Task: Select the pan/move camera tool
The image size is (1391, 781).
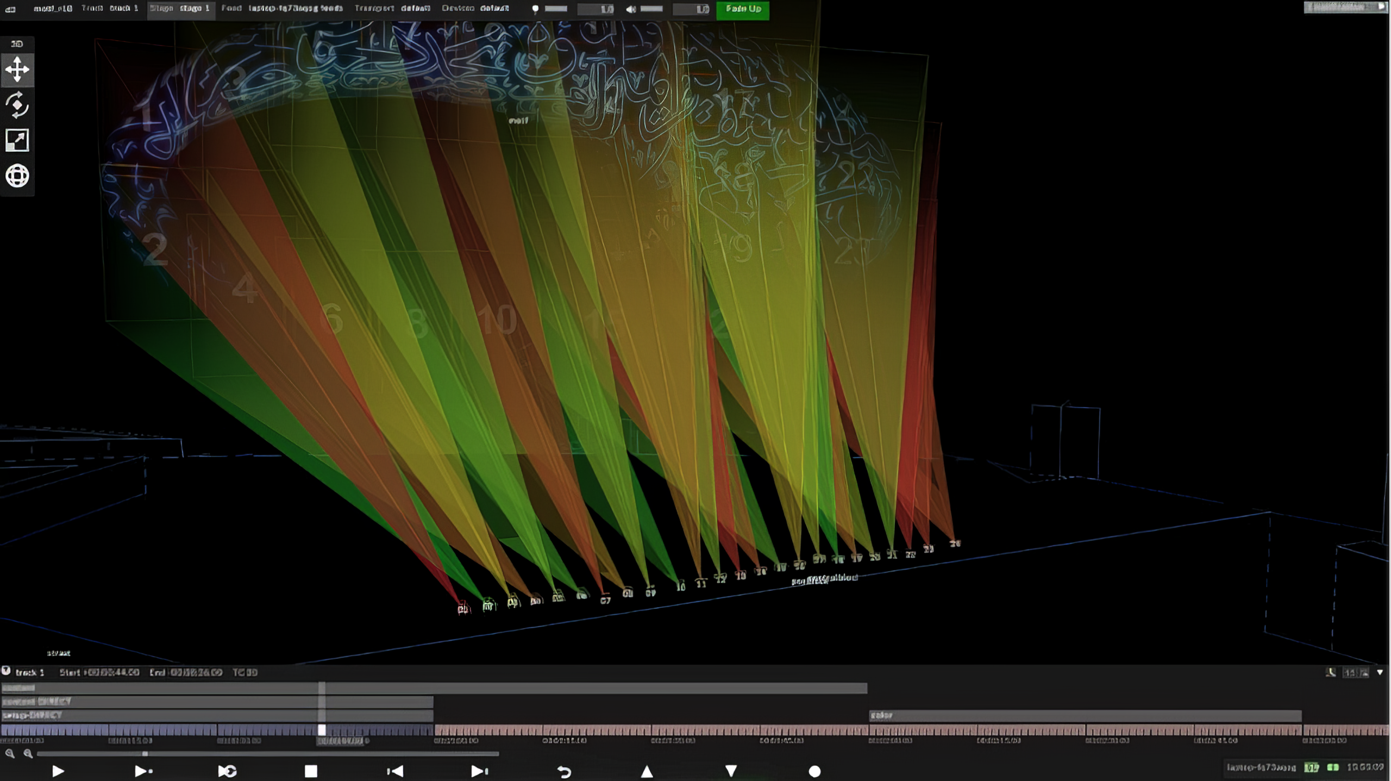Action: [x=17, y=70]
